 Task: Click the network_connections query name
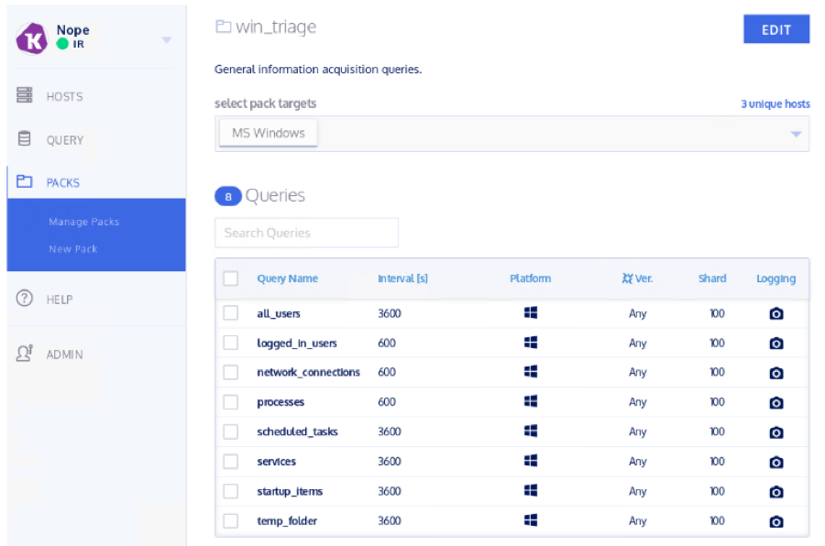pos(308,373)
